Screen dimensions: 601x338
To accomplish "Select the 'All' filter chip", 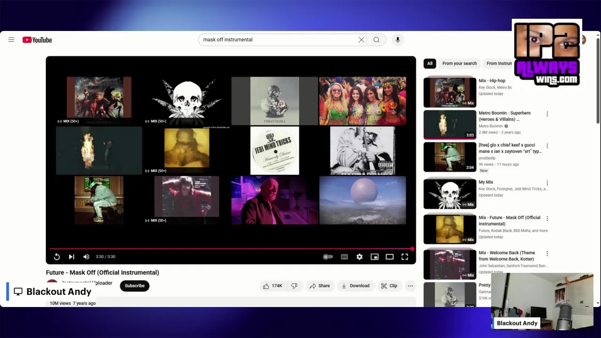I will [x=430, y=63].
